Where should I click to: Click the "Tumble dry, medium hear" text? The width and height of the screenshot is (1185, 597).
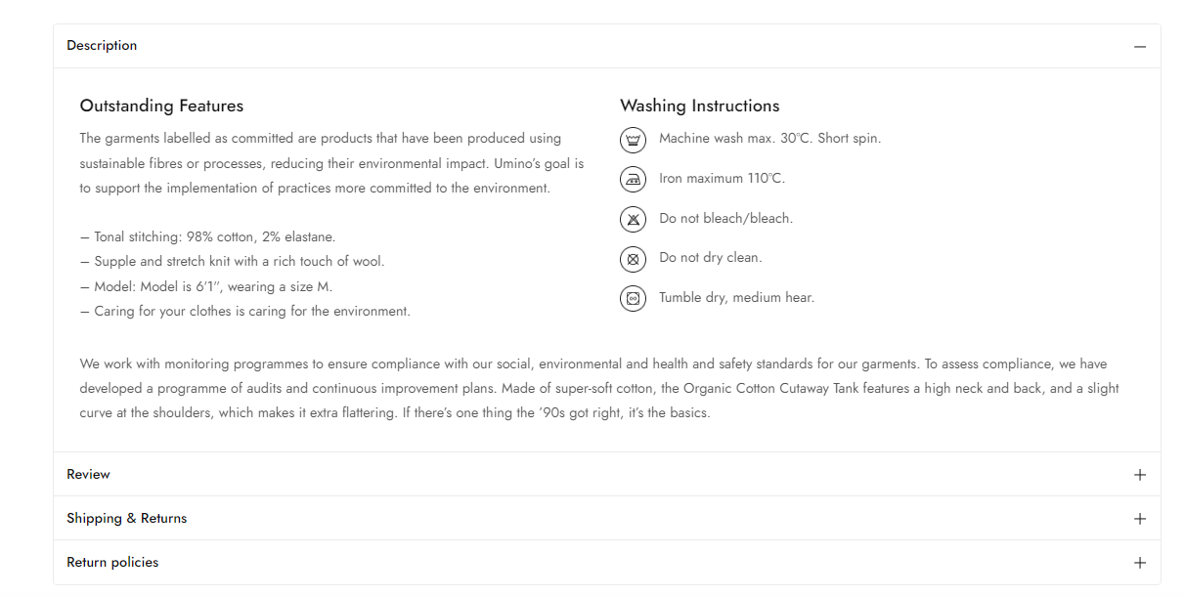coord(736,298)
